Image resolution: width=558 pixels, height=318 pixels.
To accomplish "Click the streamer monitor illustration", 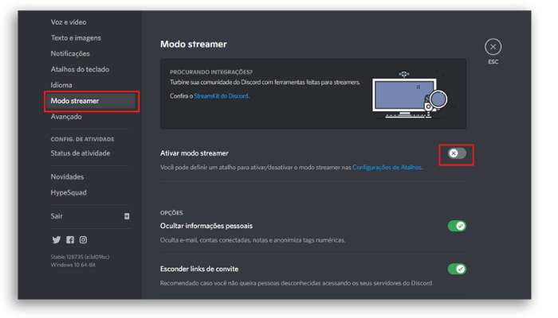I will coord(409,95).
